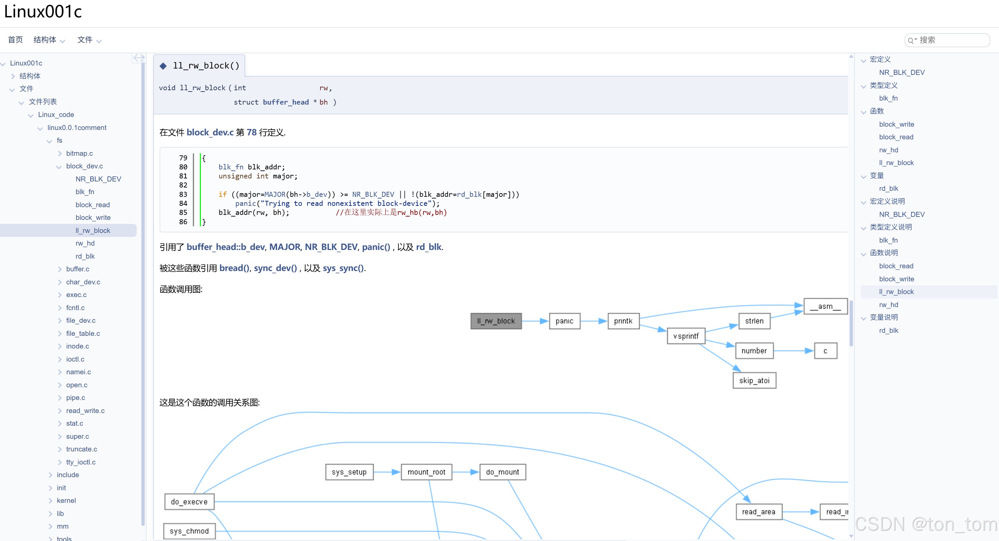This screenshot has height=541, width=999.
Task: Open the block_dev.c definition link
Action: tap(210, 132)
